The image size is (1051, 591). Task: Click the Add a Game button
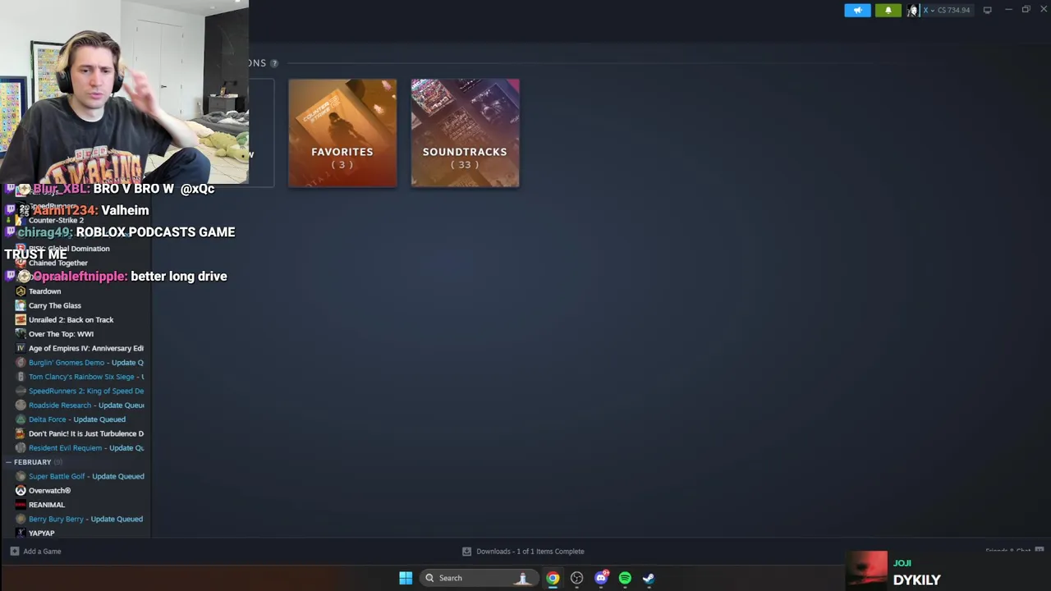(35, 552)
